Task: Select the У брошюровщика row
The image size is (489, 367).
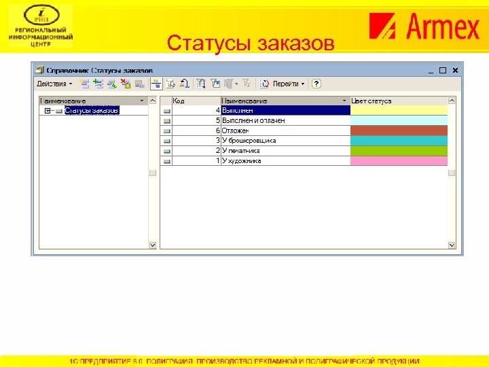Action: [x=304, y=141]
